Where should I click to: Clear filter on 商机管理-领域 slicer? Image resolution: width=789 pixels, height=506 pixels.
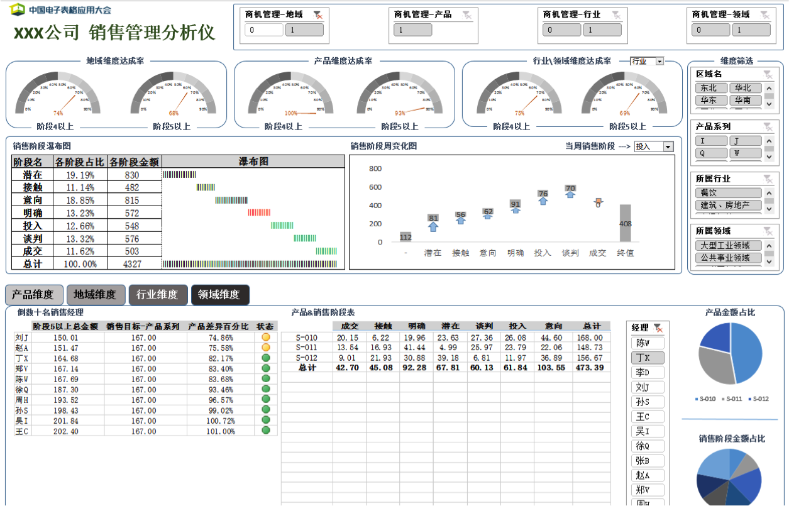(764, 14)
